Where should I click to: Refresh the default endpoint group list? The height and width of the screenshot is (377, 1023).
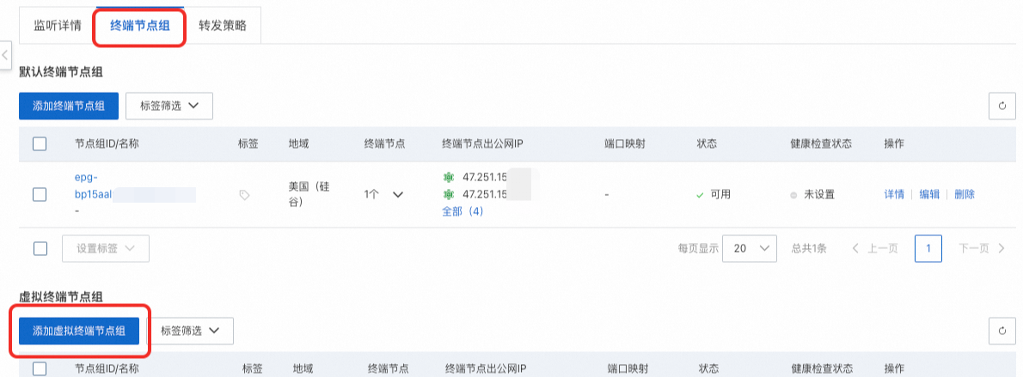(x=1002, y=106)
